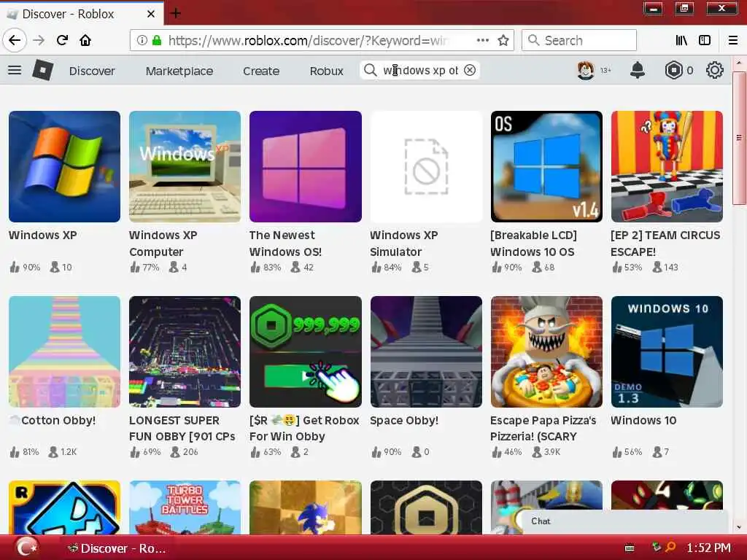Toggle the browser sidebar icon
This screenshot has height=560, width=747.
tap(705, 41)
